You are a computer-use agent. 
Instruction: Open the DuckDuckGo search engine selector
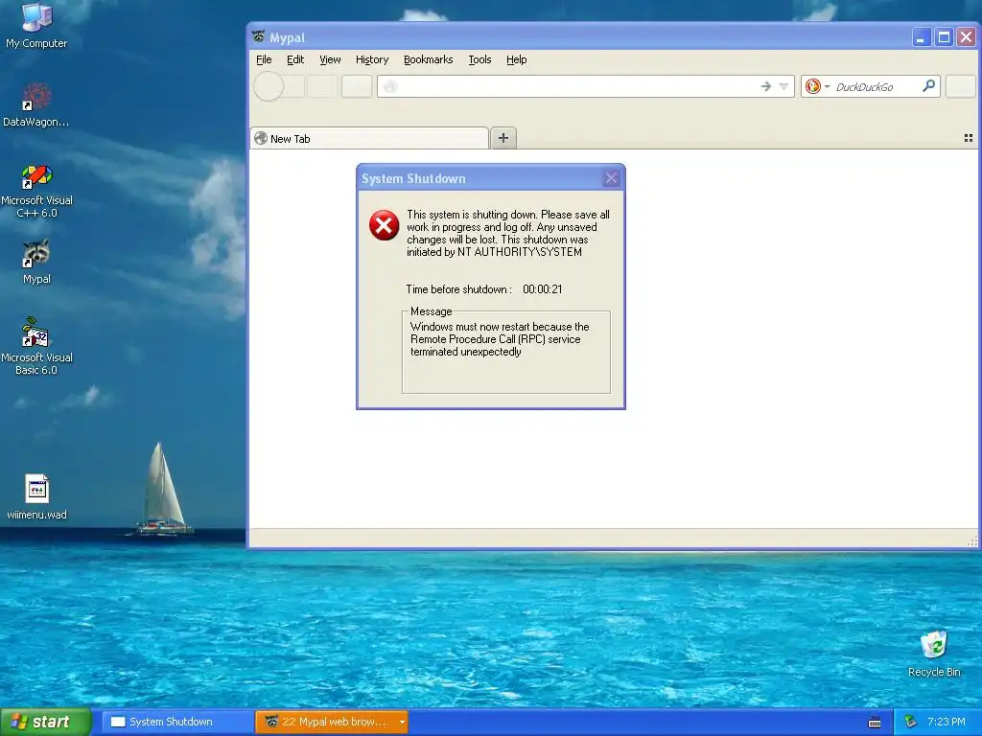click(x=817, y=86)
